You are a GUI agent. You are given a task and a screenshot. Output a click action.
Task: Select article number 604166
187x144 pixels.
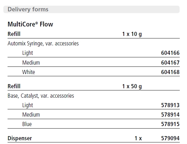[x=170, y=53]
